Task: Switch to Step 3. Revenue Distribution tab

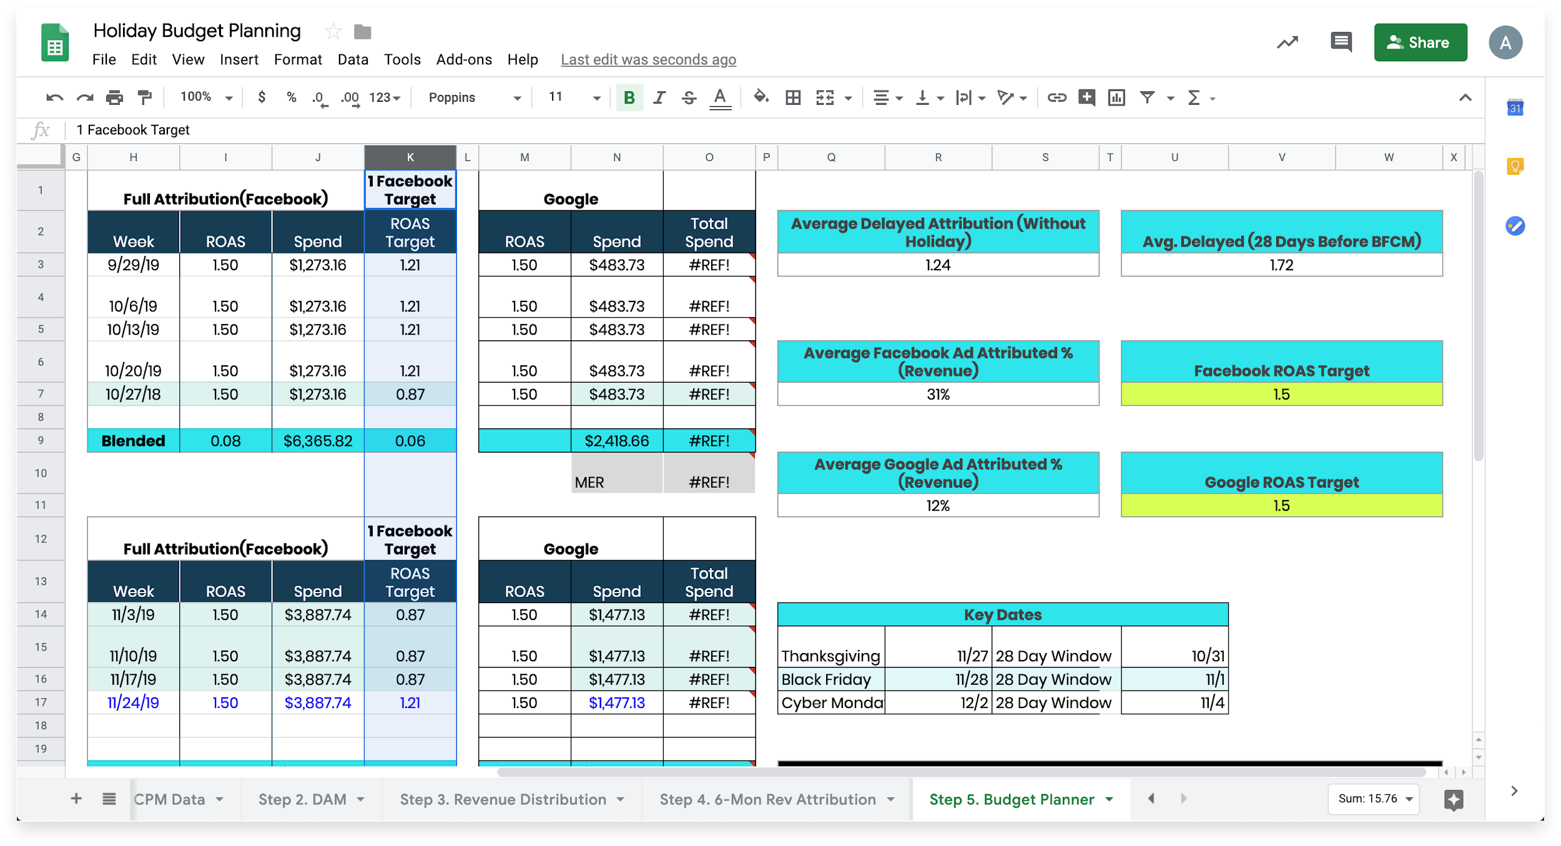Action: point(503,799)
